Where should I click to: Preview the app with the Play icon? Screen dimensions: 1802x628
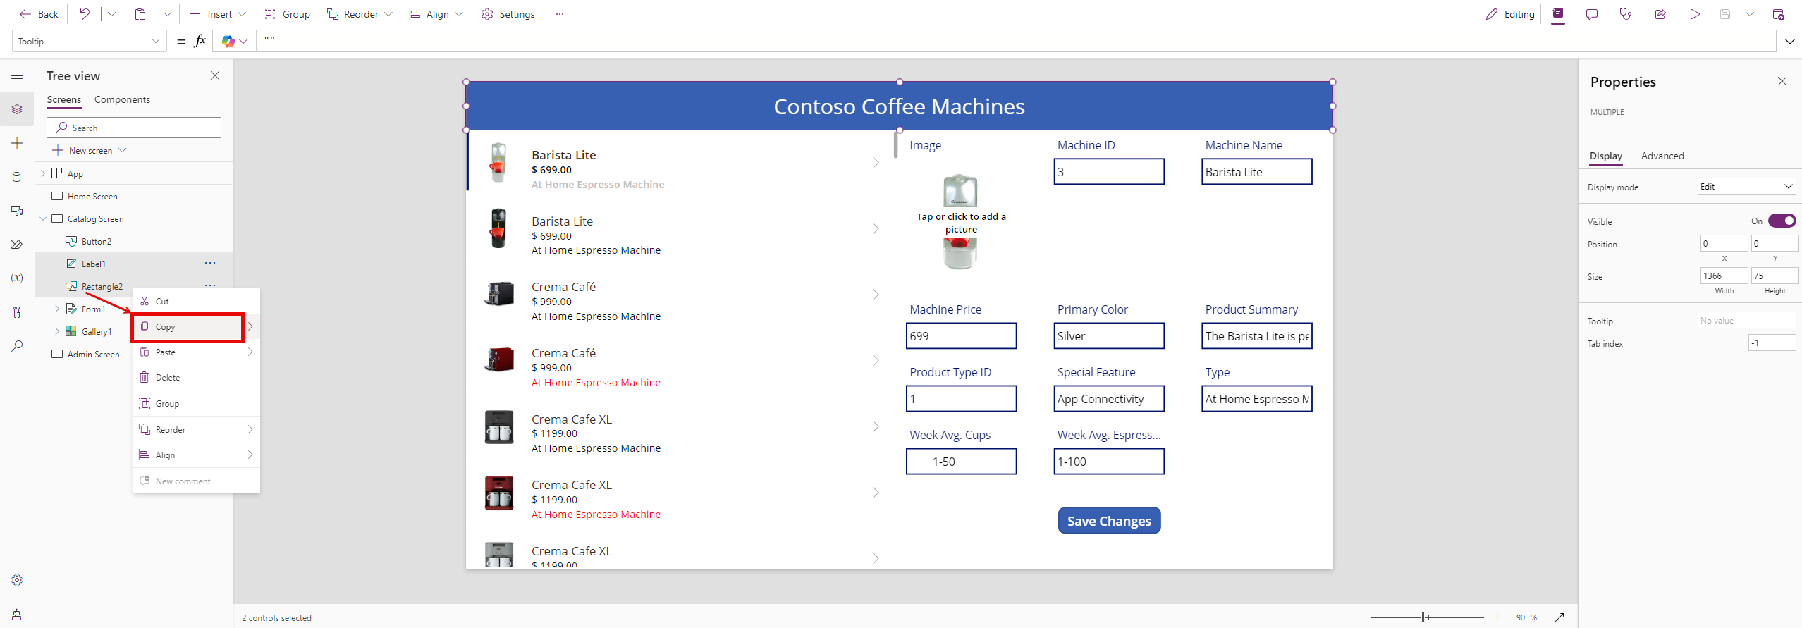pos(1695,14)
